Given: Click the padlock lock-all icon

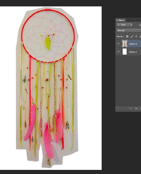Looking at the screenshot, I should pyautogui.click(x=140, y=36).
